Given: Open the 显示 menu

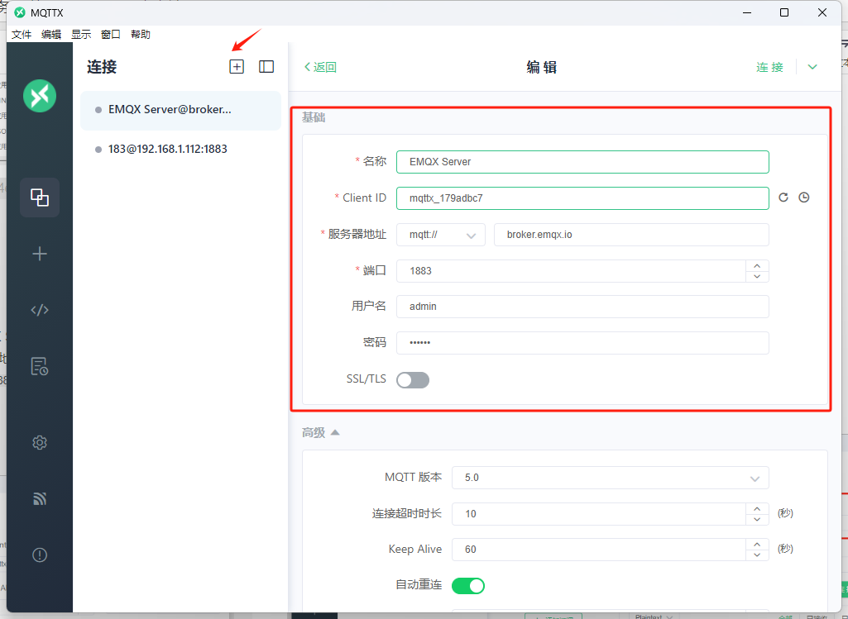Looking at the screenshot, I should [81, 35].
